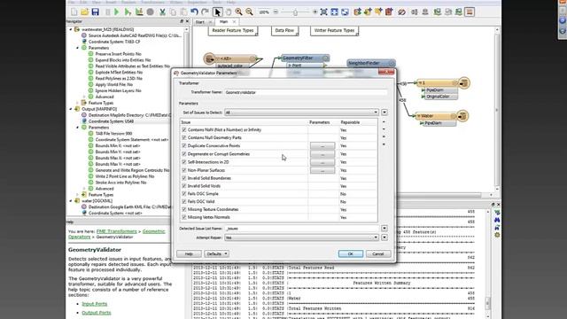This screenshot has width=567, height=319.
Task: Collapse the wastewater_M25 [REALDWG] tree node
Action: pos(71,29)
